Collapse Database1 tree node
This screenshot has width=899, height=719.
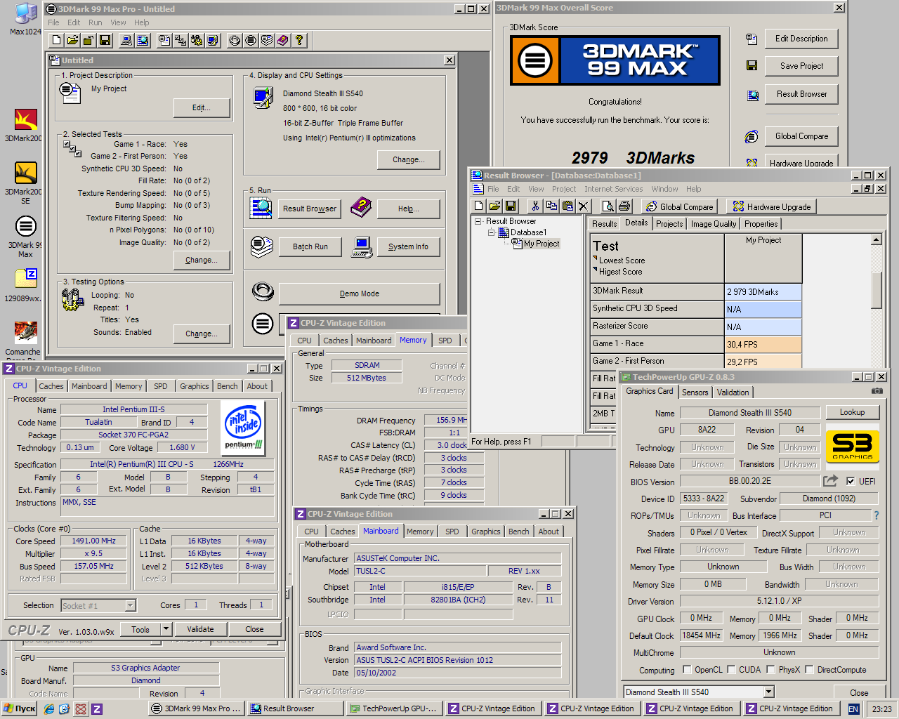(491, 232)
